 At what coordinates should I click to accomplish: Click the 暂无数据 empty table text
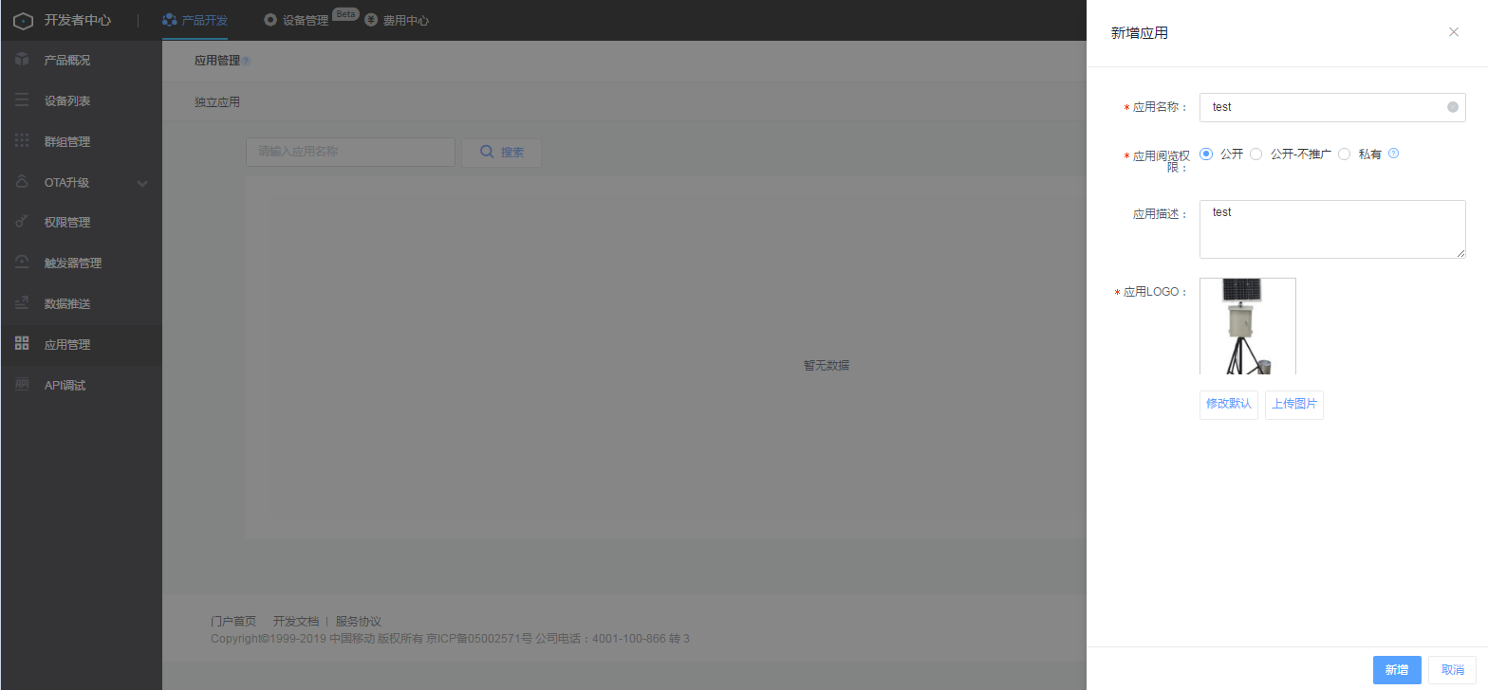click(x=827, y=365)
